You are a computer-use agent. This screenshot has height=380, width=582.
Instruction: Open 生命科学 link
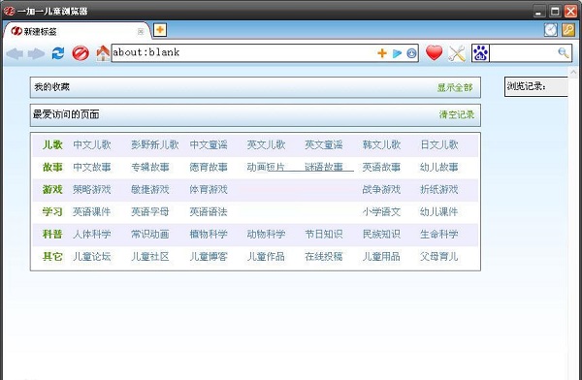[x=439, y=234]
